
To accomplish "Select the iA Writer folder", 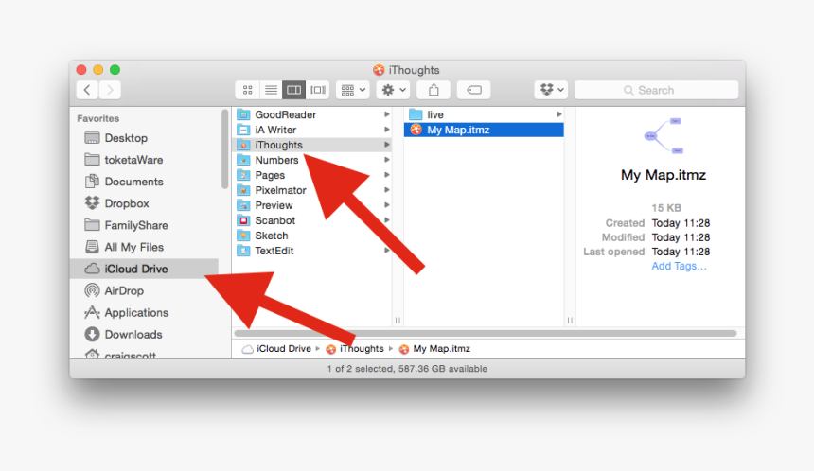I will pyautogui.click(x=313, y=130).
